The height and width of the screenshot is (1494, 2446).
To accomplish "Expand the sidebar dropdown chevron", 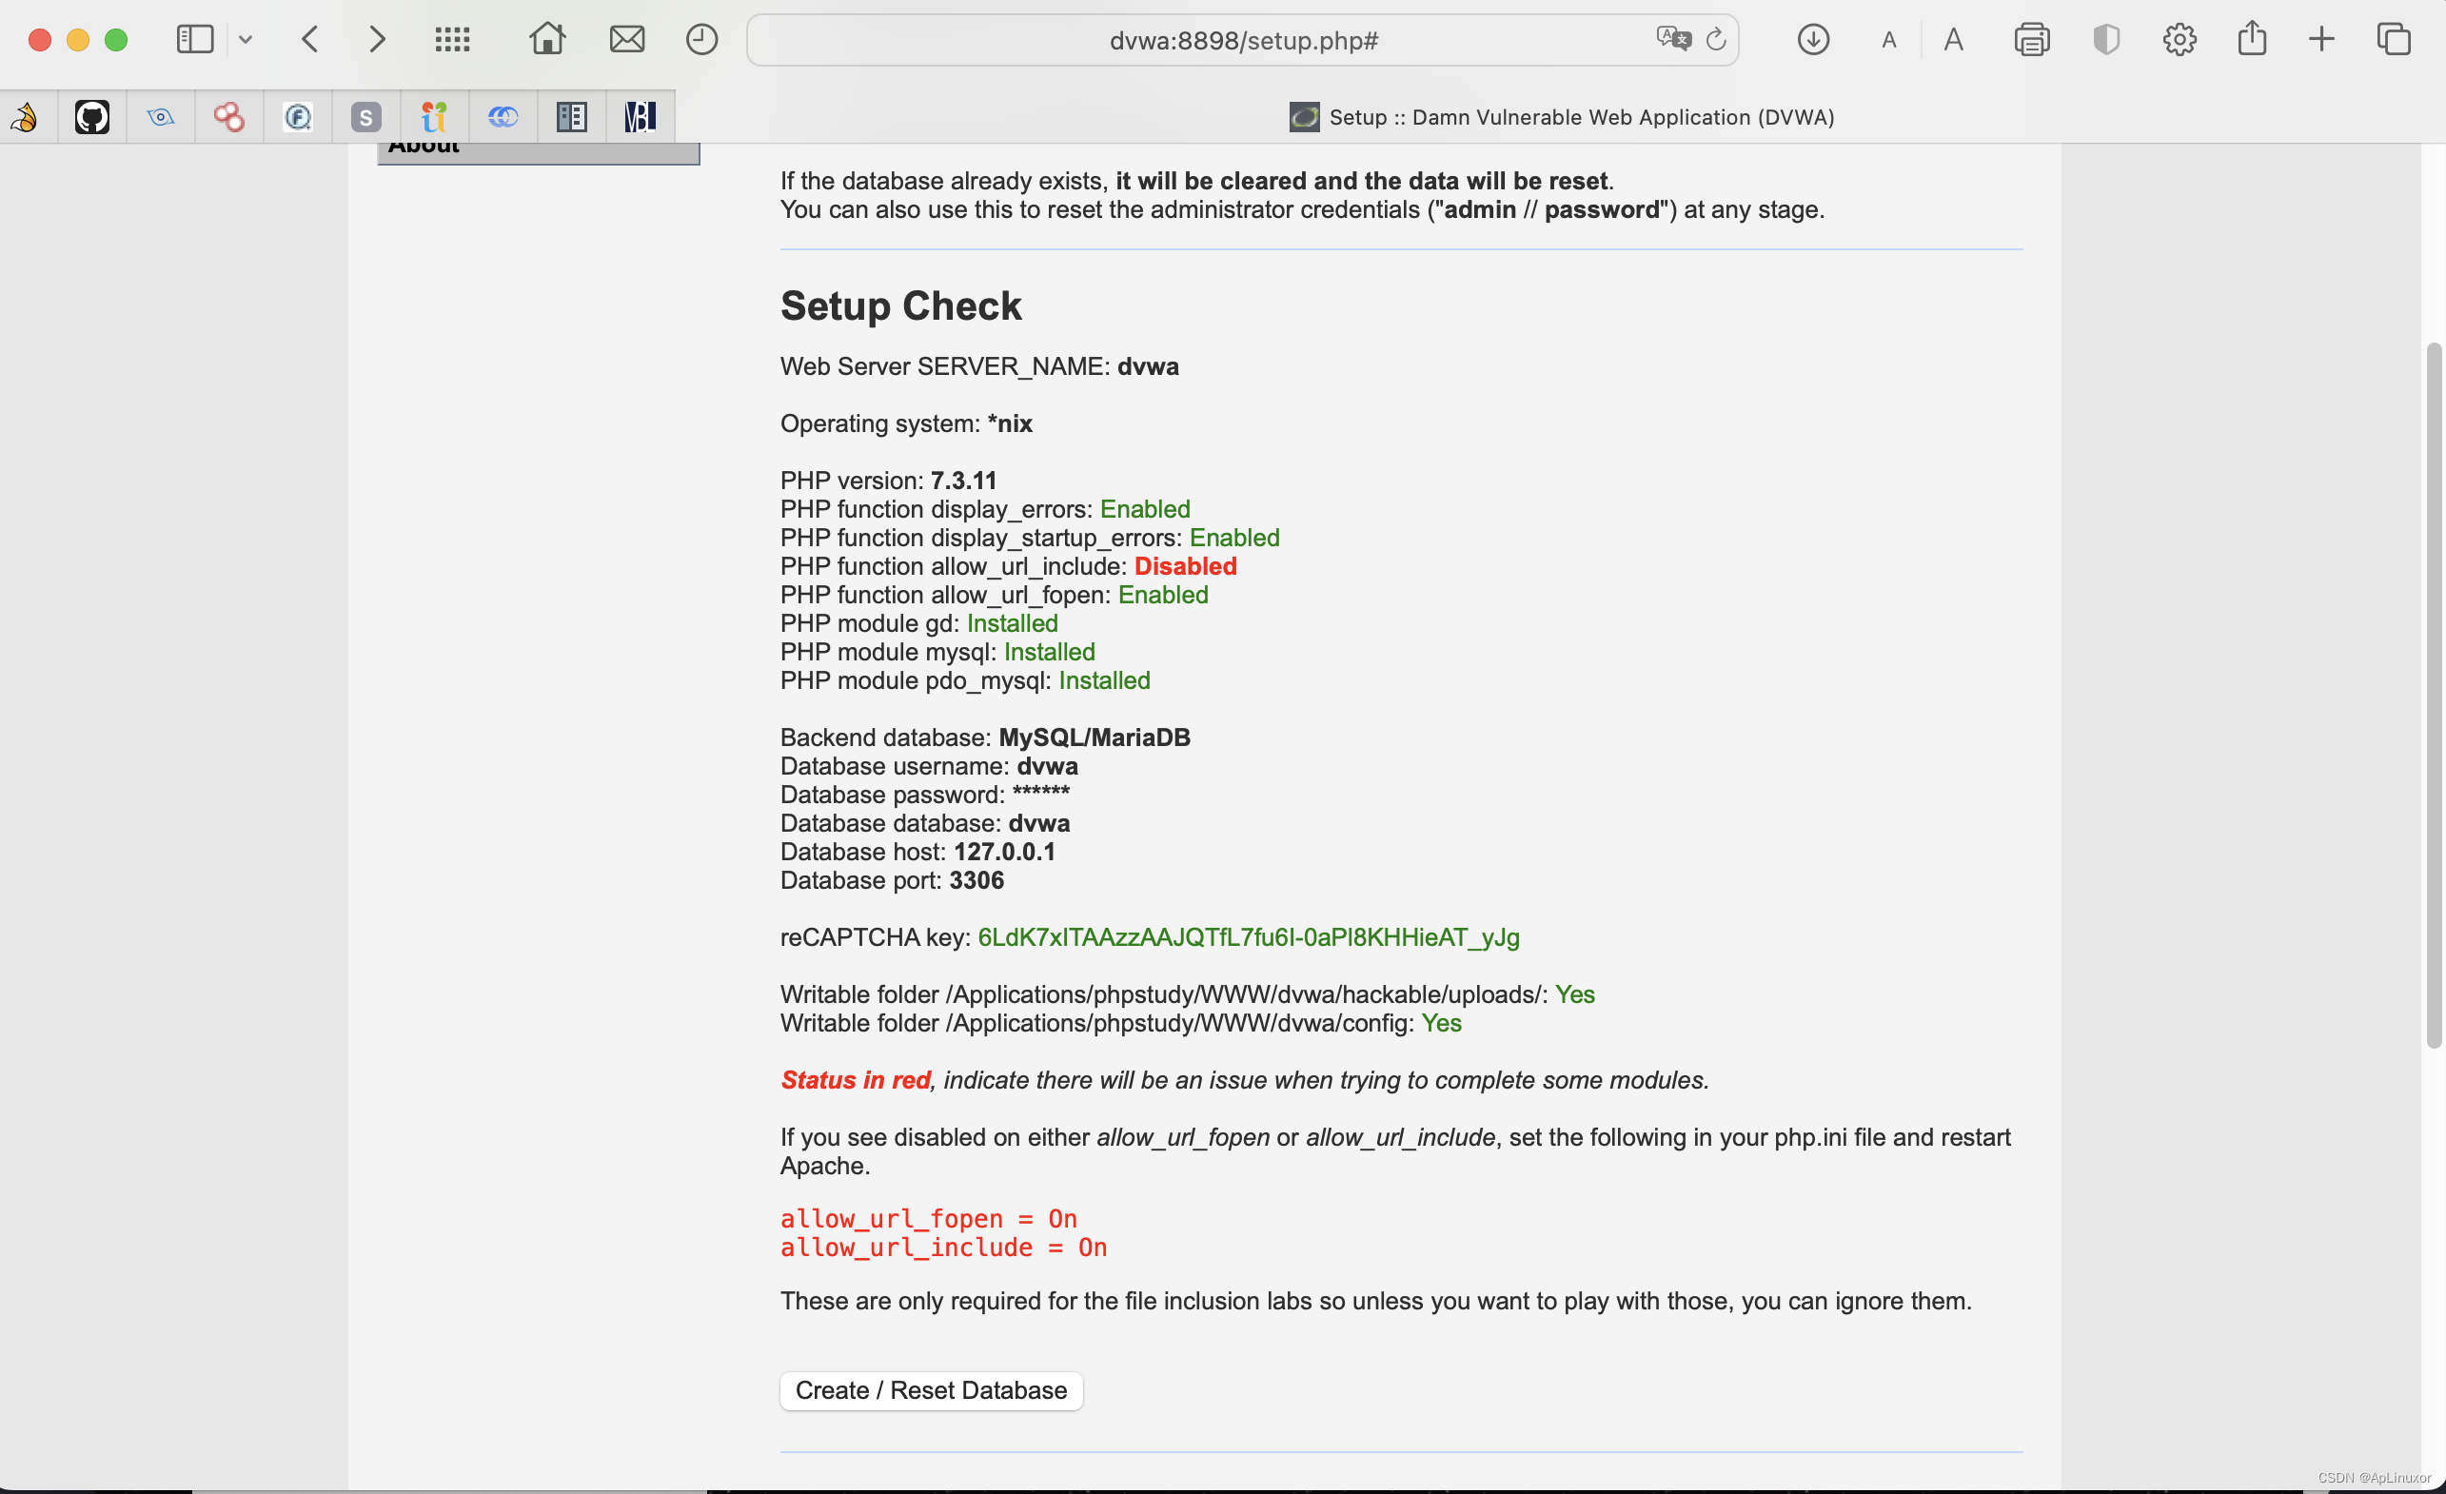I will [x=246, y=40].
